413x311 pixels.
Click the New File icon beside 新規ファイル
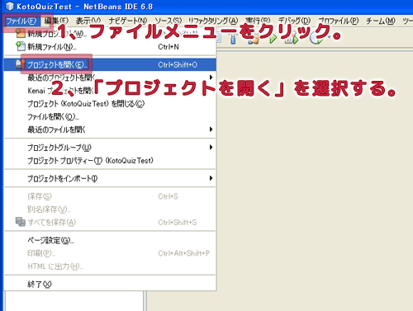point(21,46)
